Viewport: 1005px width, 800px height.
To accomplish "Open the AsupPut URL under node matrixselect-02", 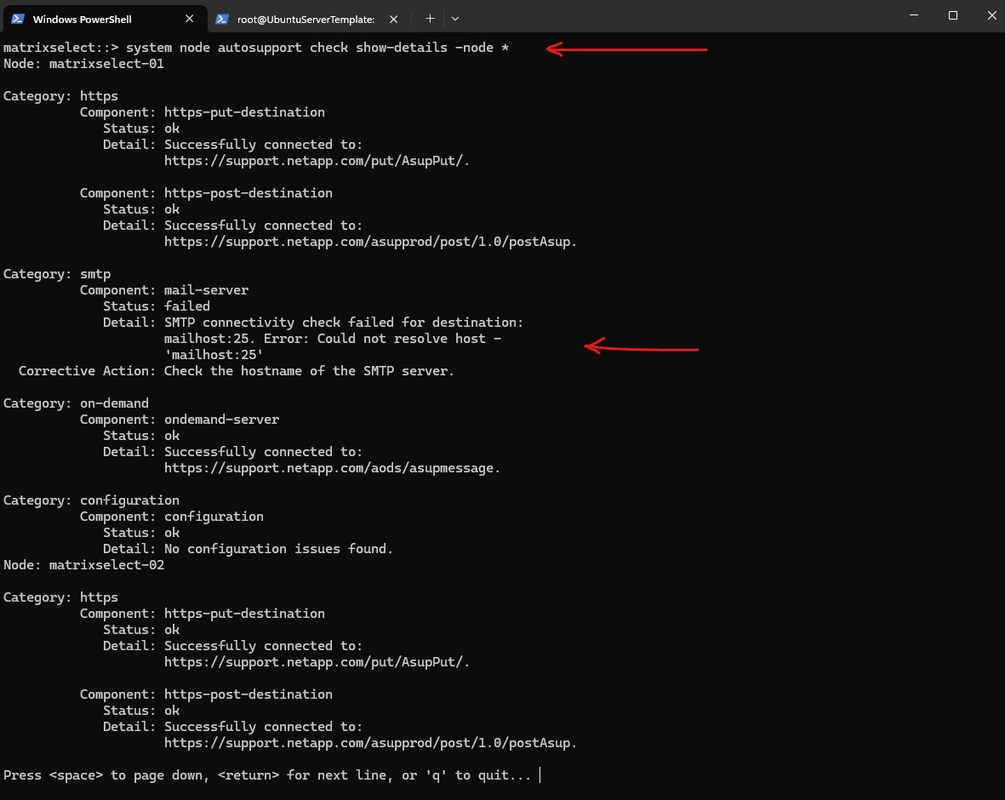I will 317,662.
